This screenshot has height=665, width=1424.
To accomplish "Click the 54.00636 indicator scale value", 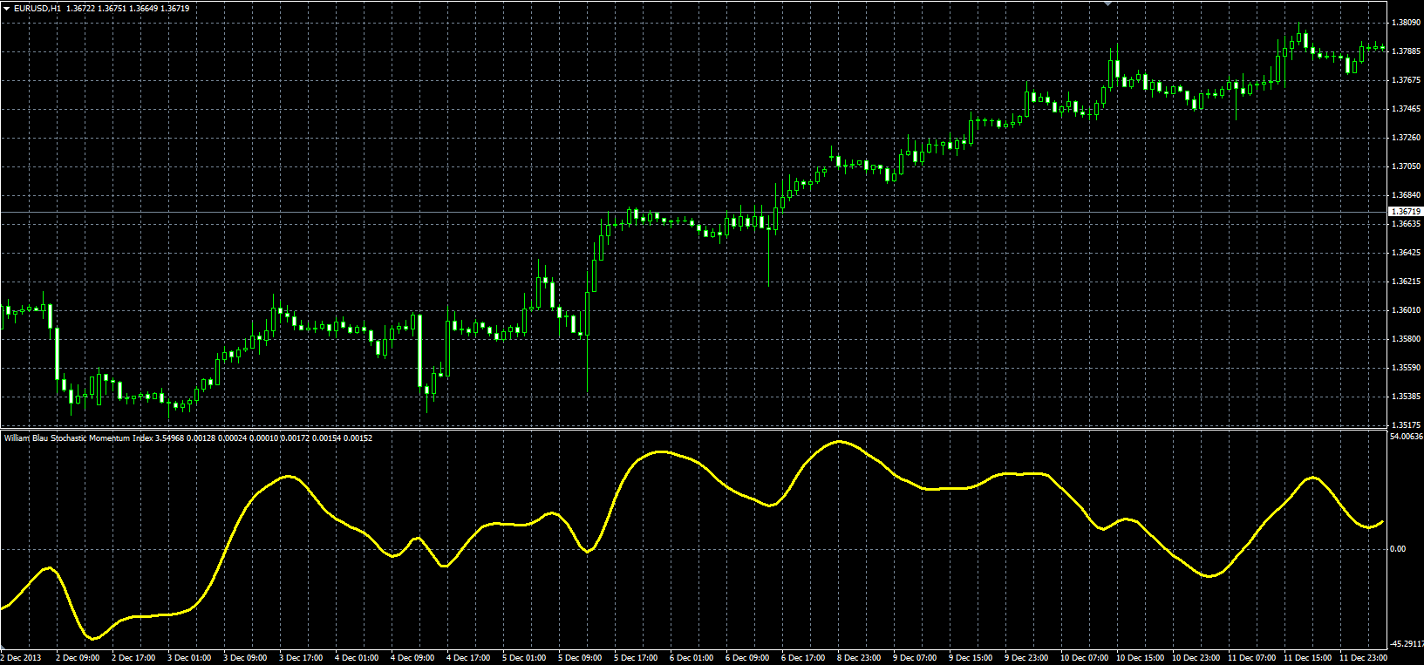I will 1407,436.
